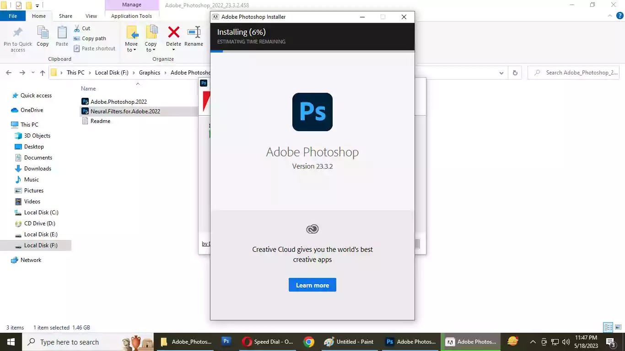The height and width of the screenshot is (351, 625).
Task: Switch to the Share ribbon tab
Action: (65, 16)
